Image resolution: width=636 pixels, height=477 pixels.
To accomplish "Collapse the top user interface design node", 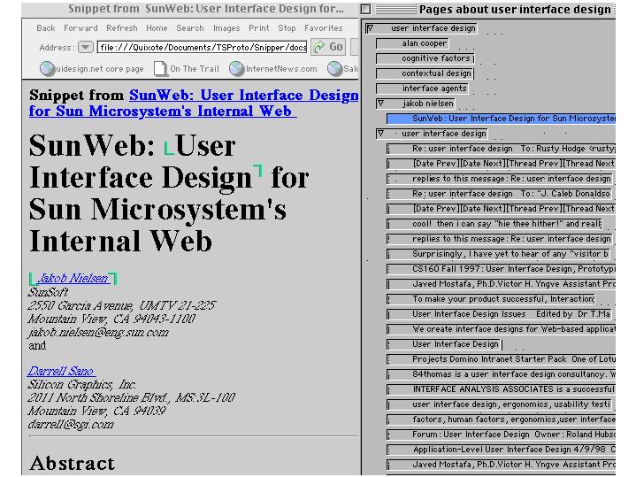I will (370, 28).
